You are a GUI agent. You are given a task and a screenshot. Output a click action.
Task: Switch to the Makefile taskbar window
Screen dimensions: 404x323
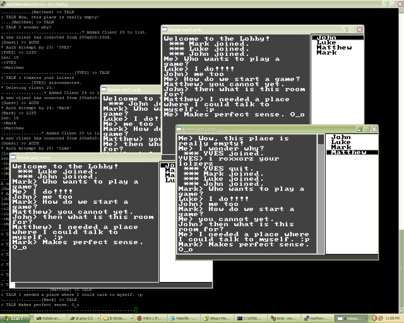click(184, 318)
